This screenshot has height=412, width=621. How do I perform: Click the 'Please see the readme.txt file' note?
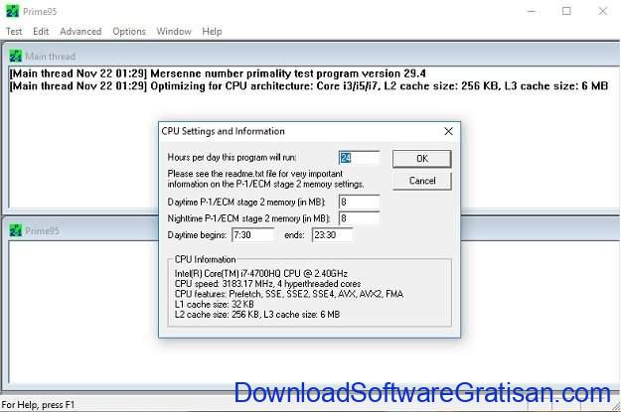click(x=265, y=179)
